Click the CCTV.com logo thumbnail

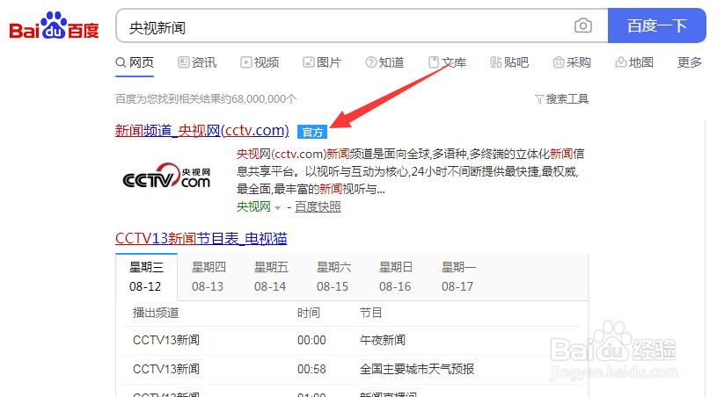click(x=166, y=176)
